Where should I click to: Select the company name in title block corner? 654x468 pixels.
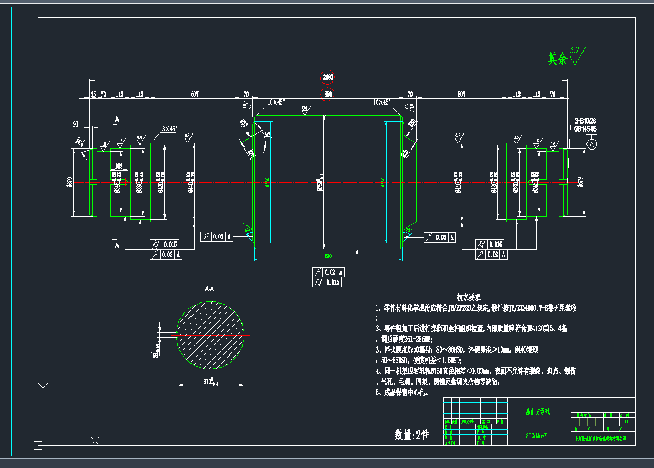pyautogui.click(x=603, y=438)
